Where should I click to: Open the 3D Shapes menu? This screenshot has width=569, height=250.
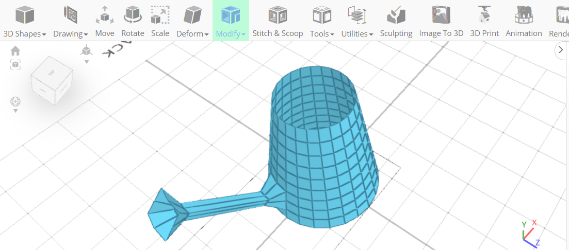coord(25,21)
